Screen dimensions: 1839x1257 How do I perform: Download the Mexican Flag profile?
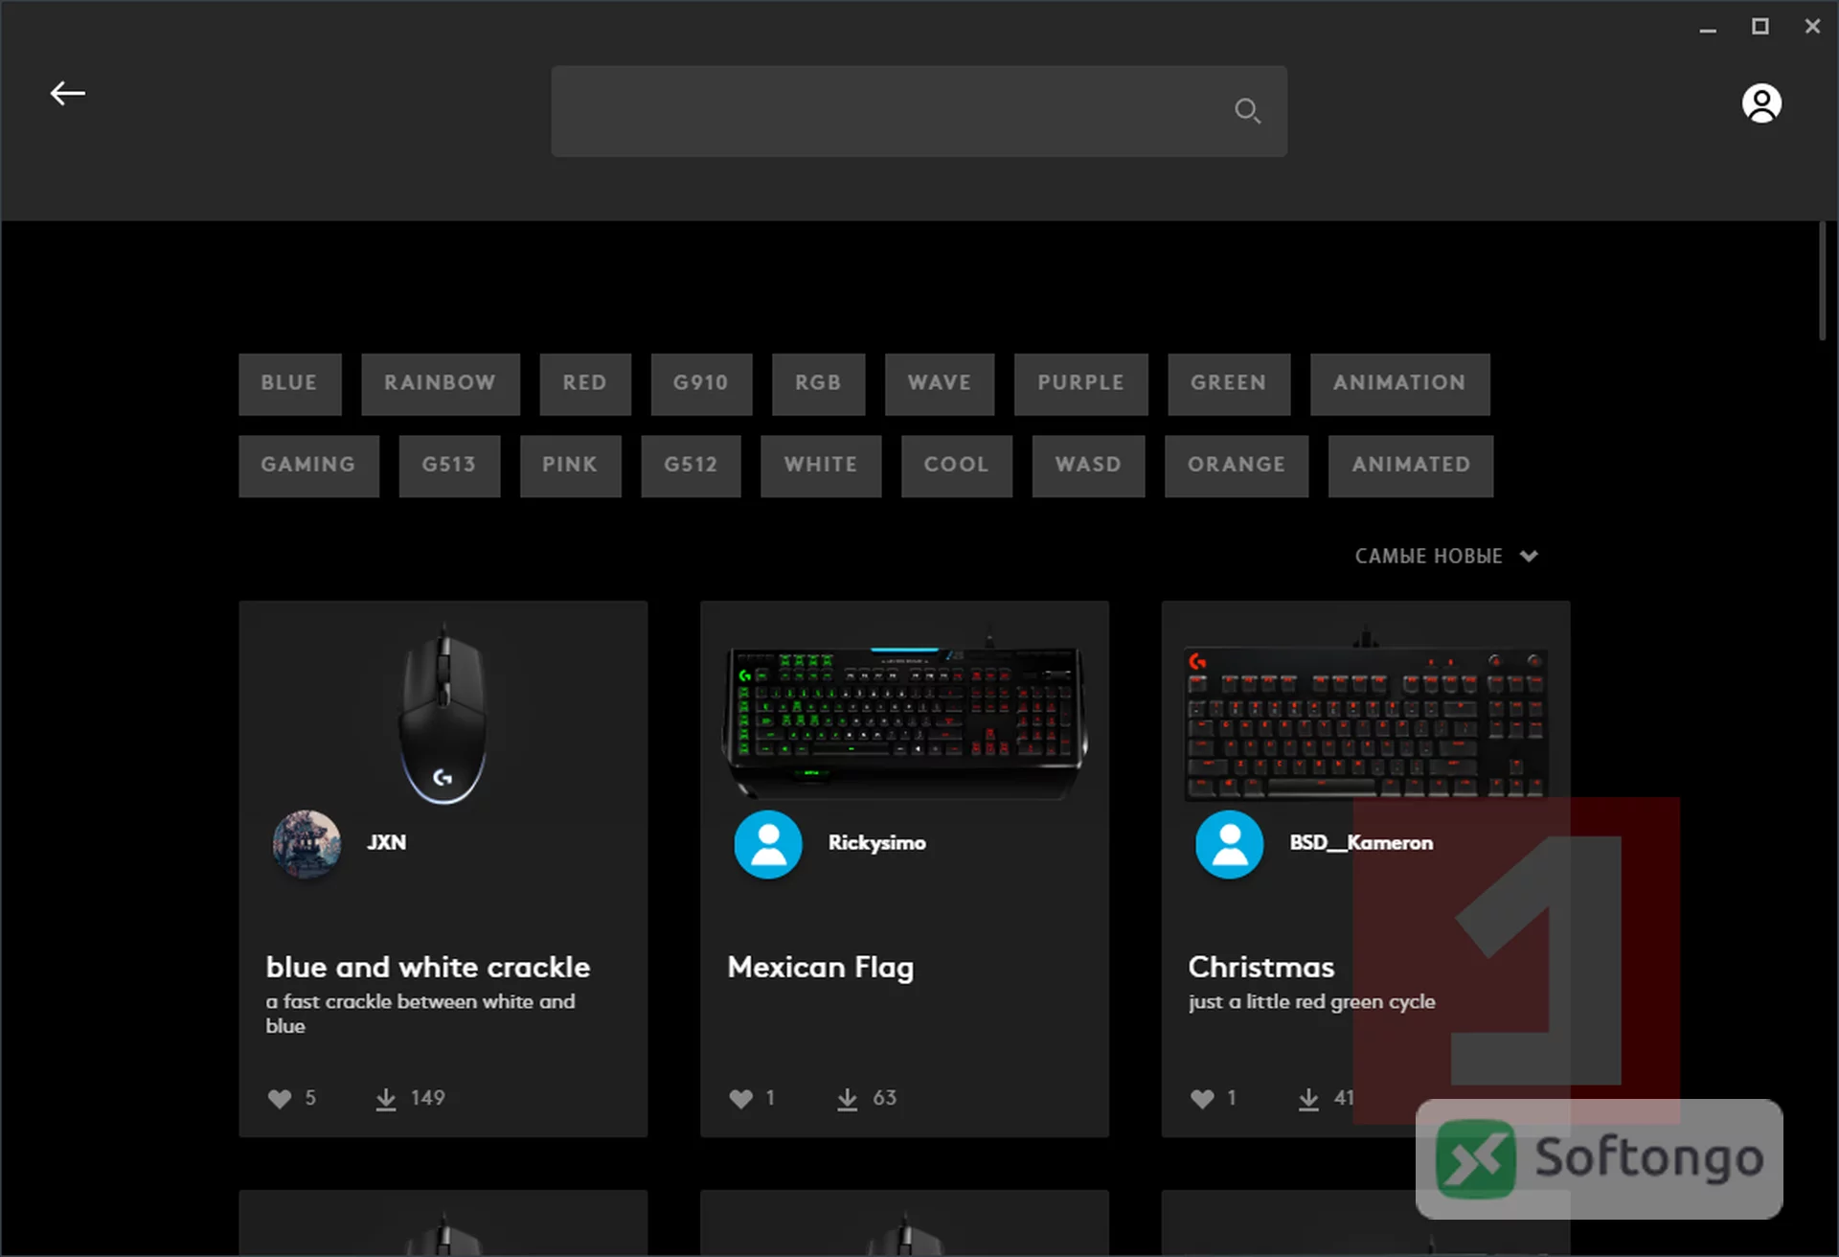point(848,1099)
